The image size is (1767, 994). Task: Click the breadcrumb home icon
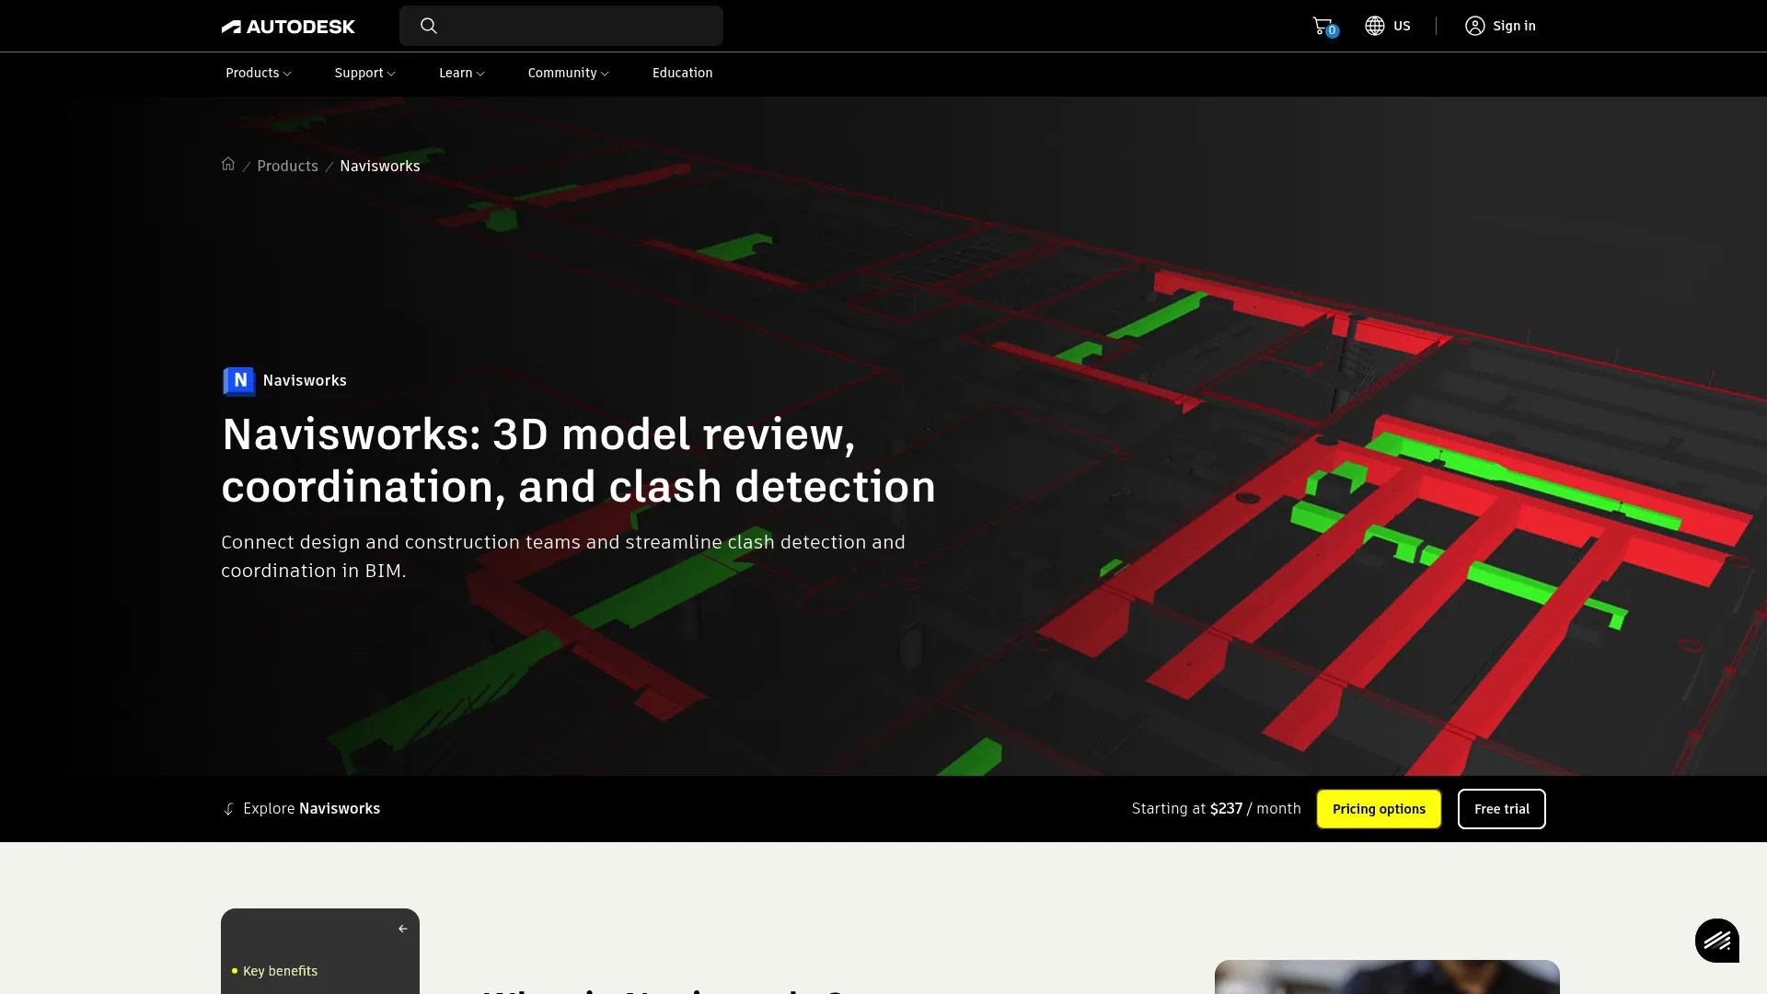click(x=228, y=164)
